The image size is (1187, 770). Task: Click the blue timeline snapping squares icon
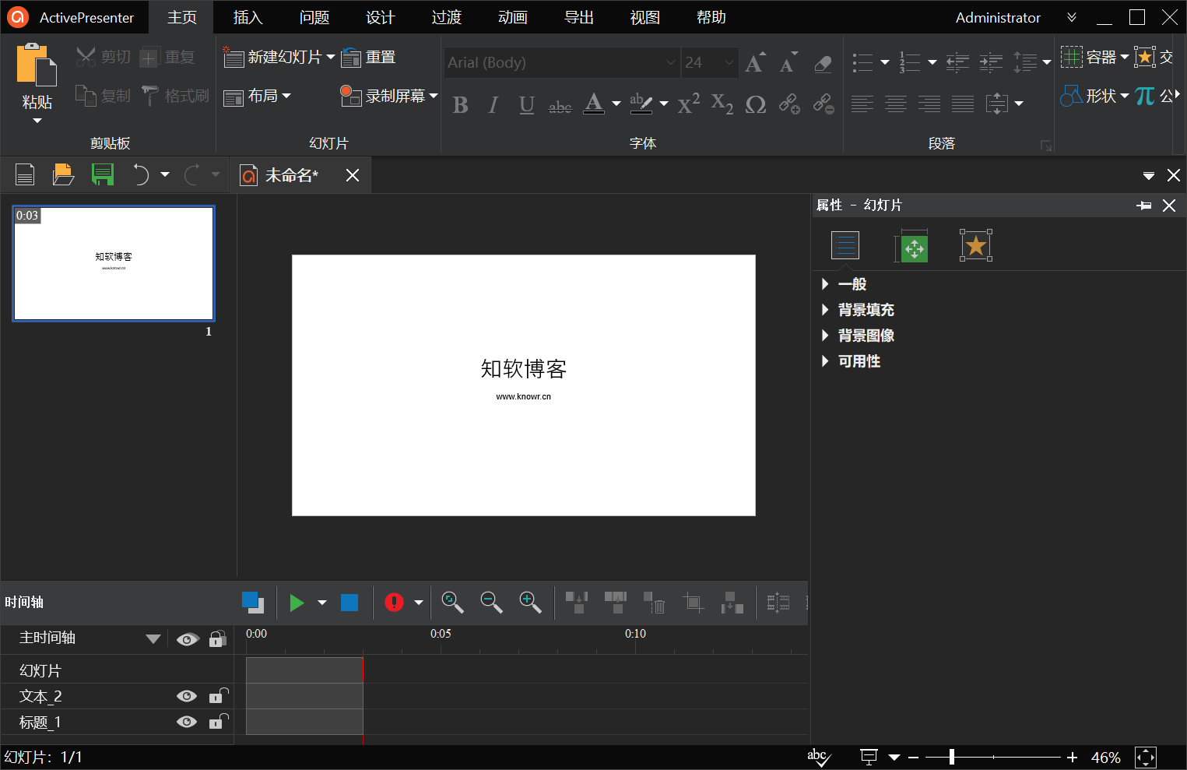tap(253, 602)
